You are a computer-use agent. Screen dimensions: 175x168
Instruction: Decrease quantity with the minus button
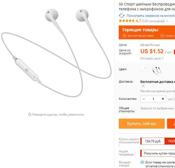point(144,99)
